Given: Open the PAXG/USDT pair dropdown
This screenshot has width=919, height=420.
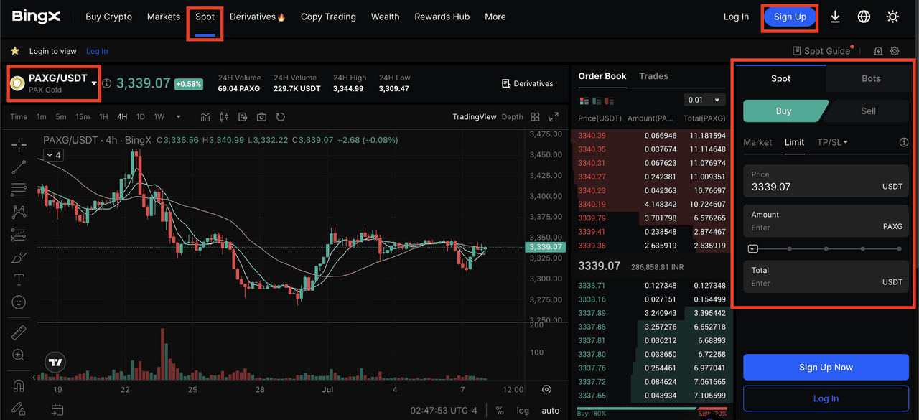Looking at the screenshot, I should pyautogui.click(x=94, y=83).
